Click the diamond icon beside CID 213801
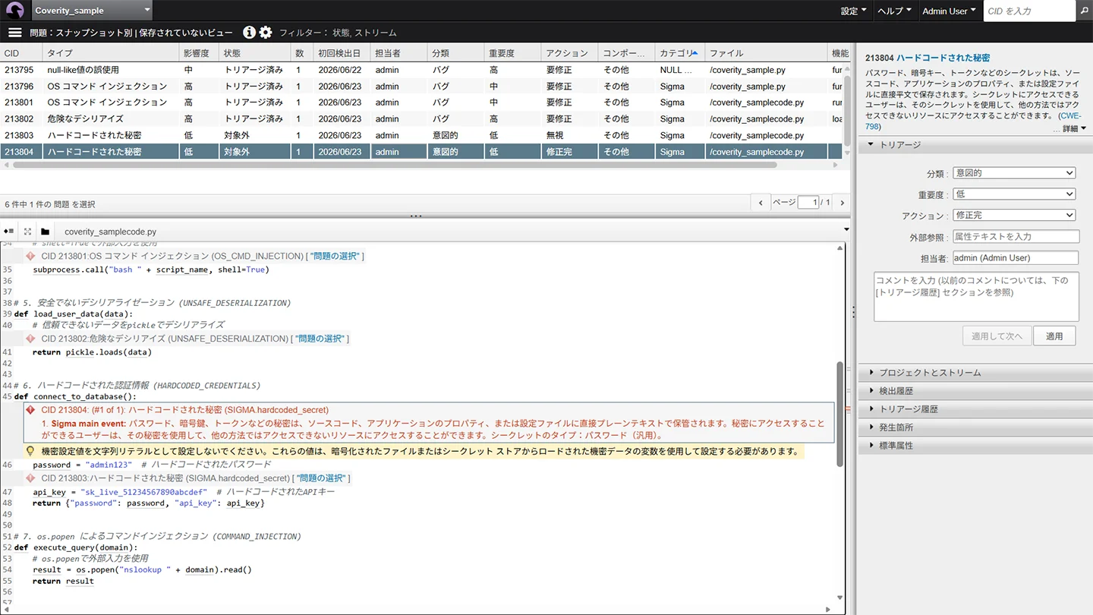 point(30,257)
